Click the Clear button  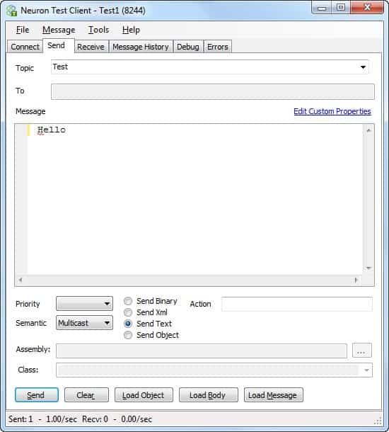[86, 395]
